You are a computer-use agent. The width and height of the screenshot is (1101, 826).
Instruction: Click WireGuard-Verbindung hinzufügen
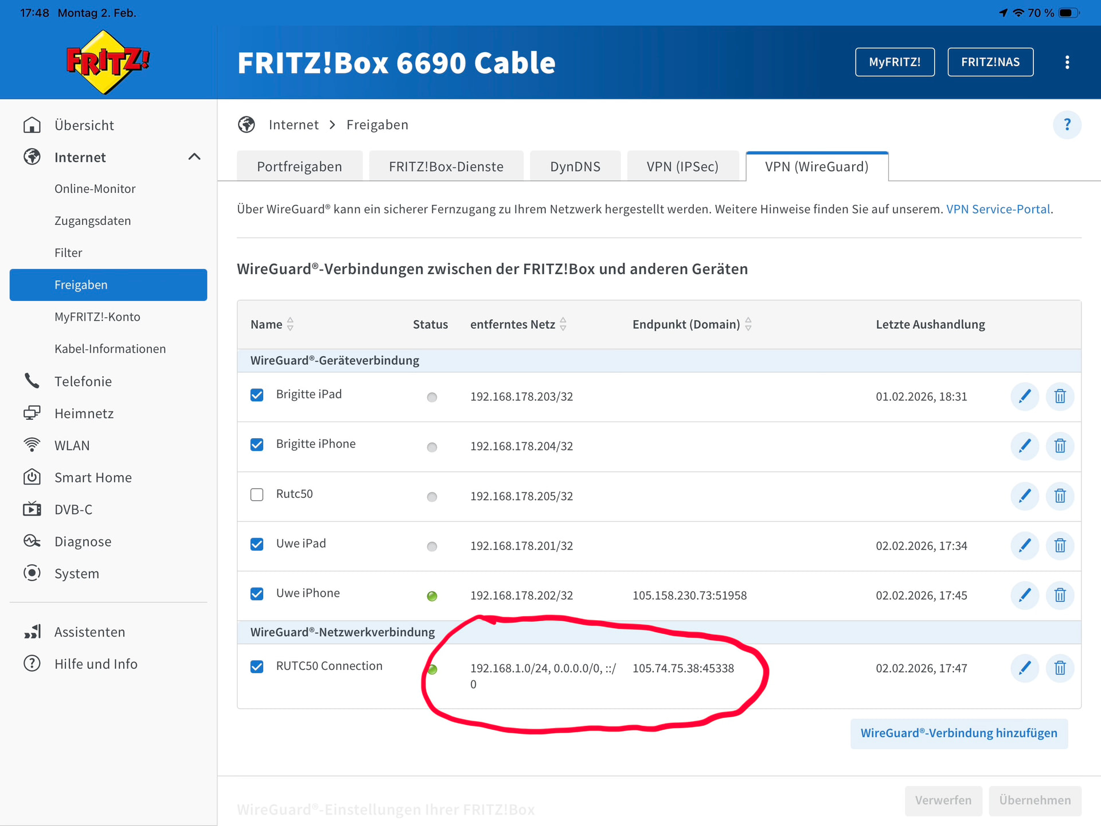pos(958,733)
